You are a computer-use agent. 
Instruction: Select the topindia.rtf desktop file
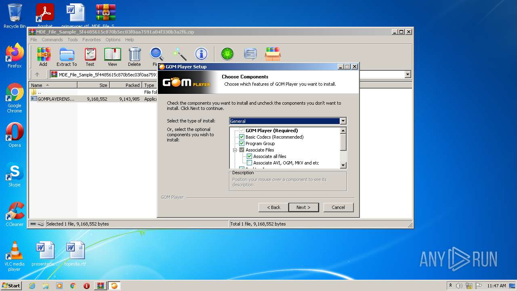[x=76, y=254]
